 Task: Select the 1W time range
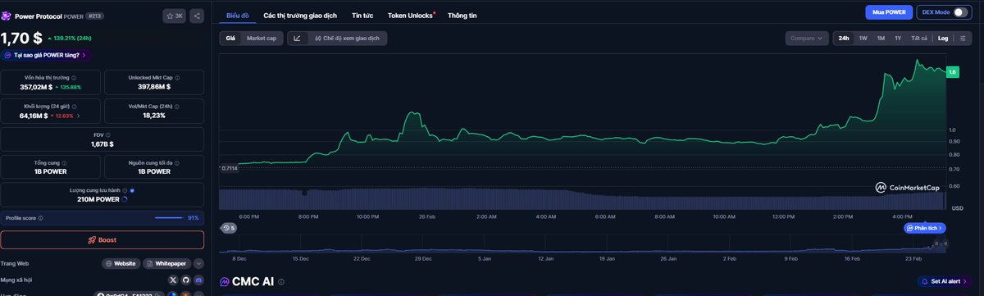pyautogui.click(x=863, y=39)
